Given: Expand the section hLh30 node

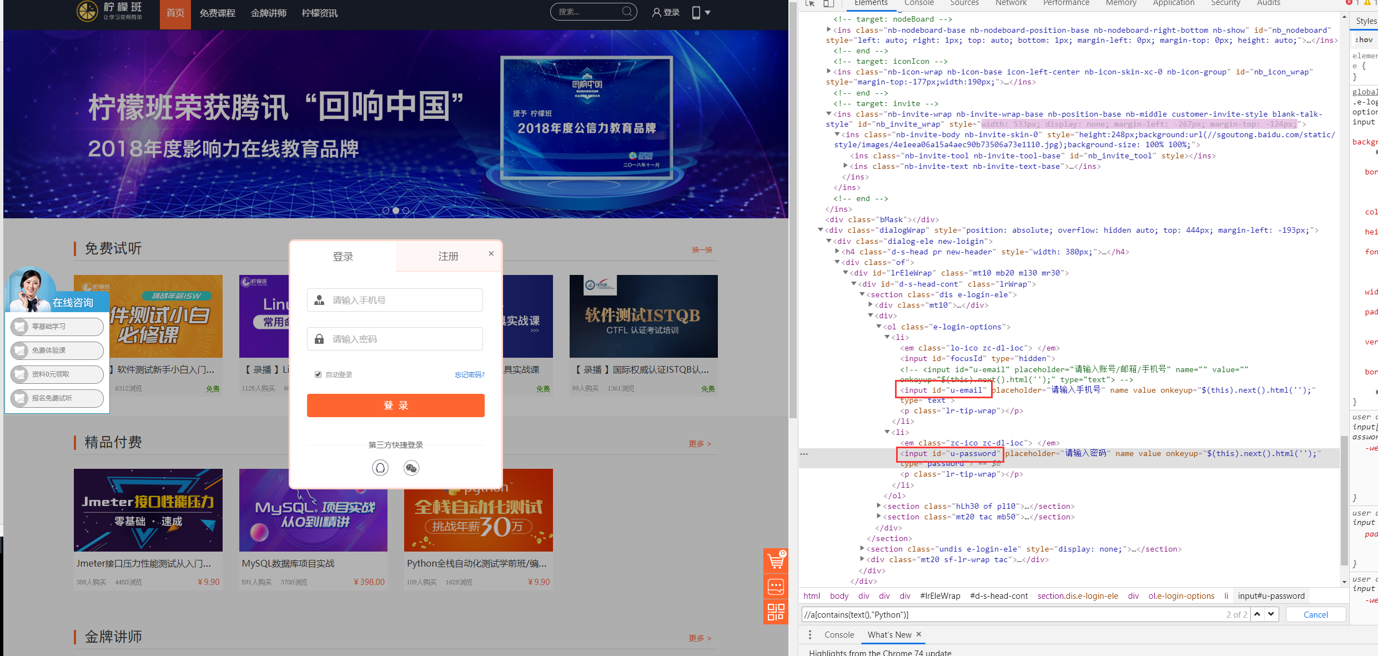Looking at the screenshot, I should (878, 506).
